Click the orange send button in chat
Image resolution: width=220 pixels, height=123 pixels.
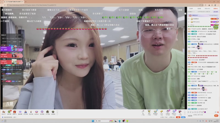pyautogui.click(x=216, y=116)
